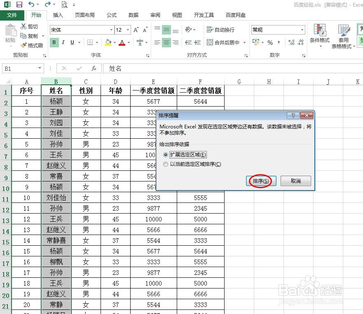
Task: Switch to the 数据 ribbon tab
Action: (x=133, y=15)
